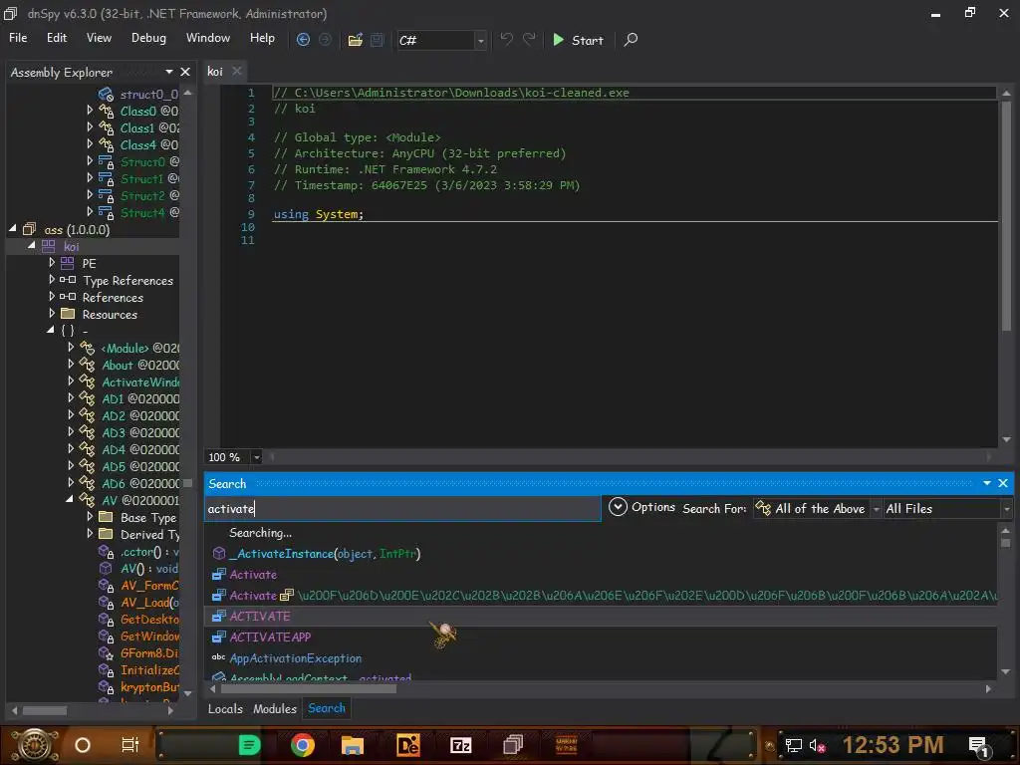Image resolution: width=1020 pixels, height=765 pixels.
Task: Click search results horizontal scrollbar thumb
Action: [x=310, y=688]
